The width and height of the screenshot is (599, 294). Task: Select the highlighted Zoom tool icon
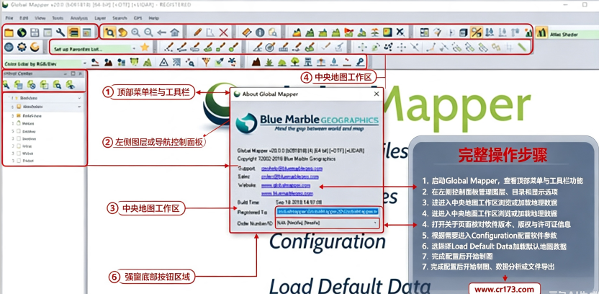[110, 32]
